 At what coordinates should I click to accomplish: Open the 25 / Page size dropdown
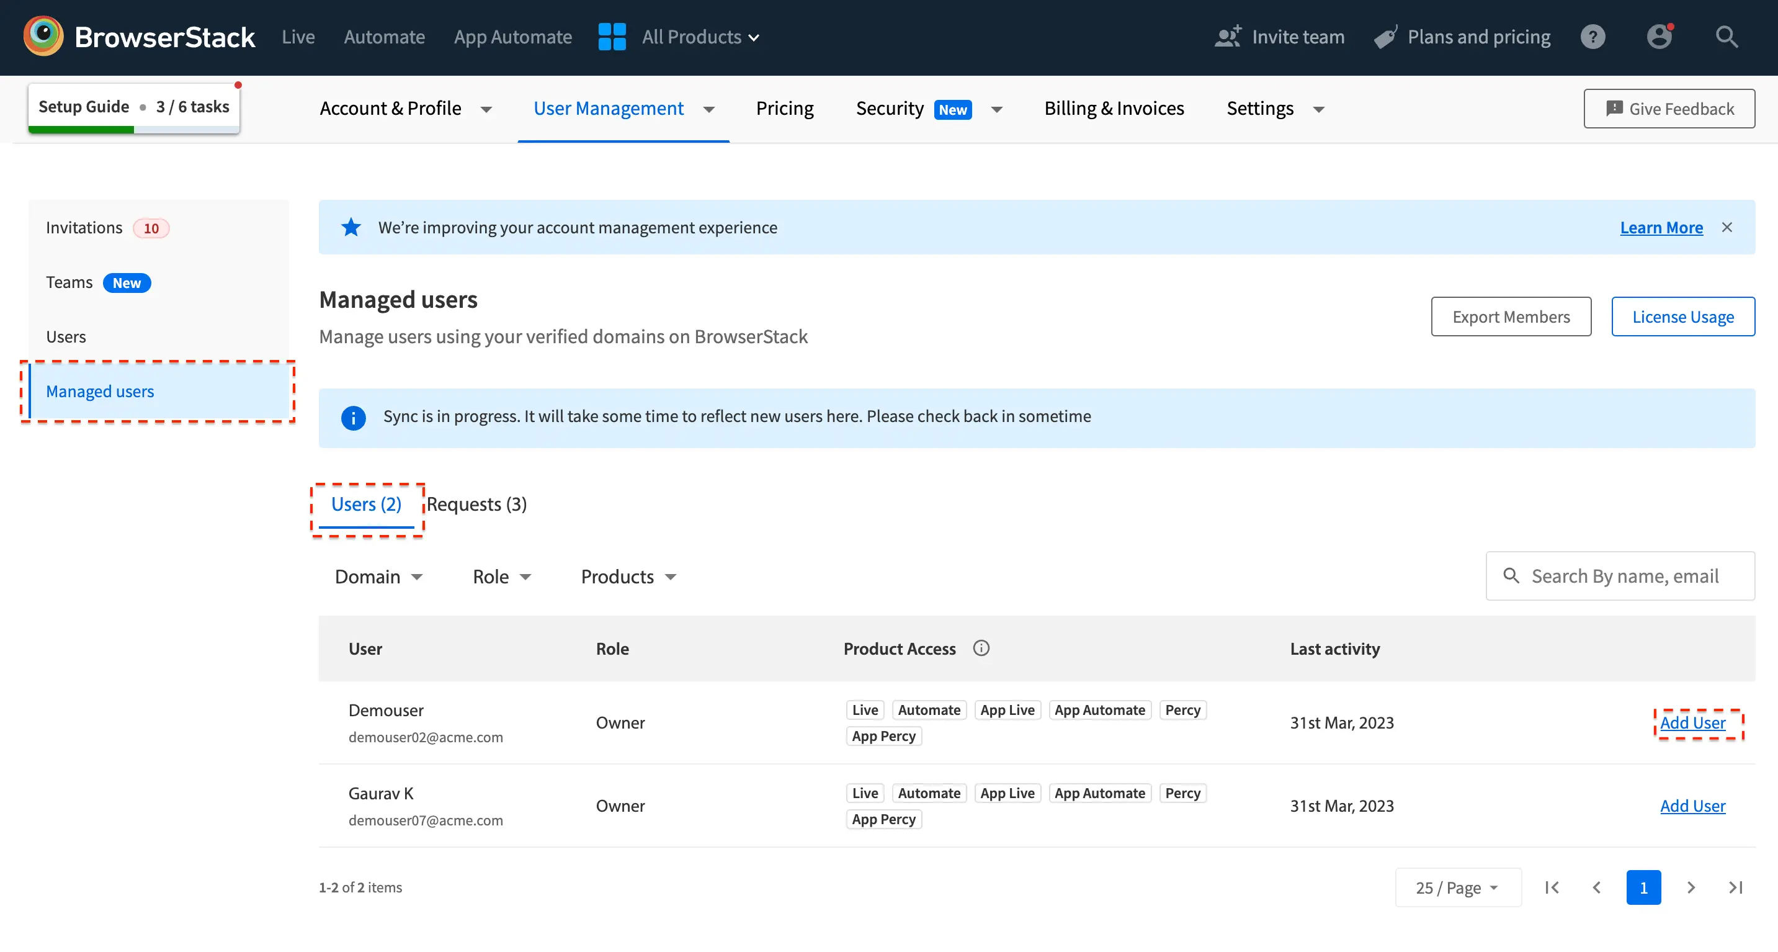click(1457, 887)
